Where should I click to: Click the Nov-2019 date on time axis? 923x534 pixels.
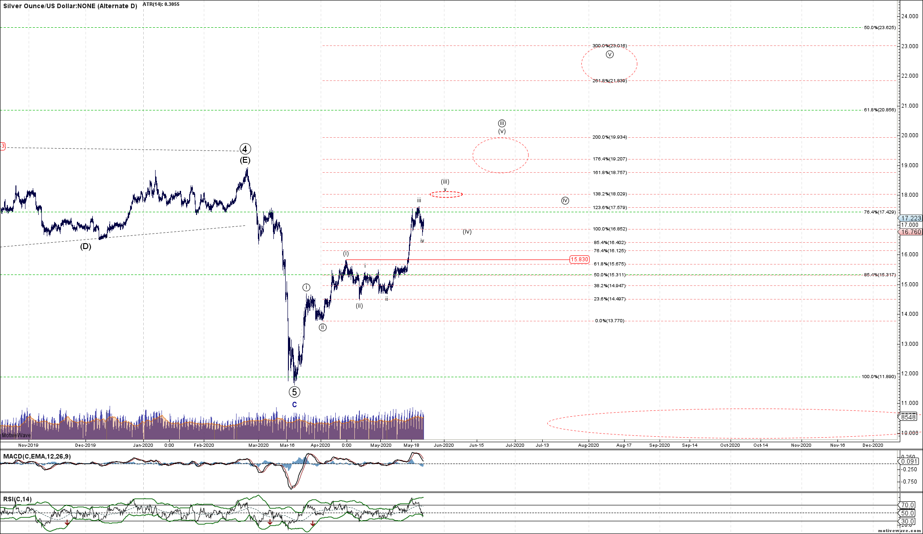(28, 445)
